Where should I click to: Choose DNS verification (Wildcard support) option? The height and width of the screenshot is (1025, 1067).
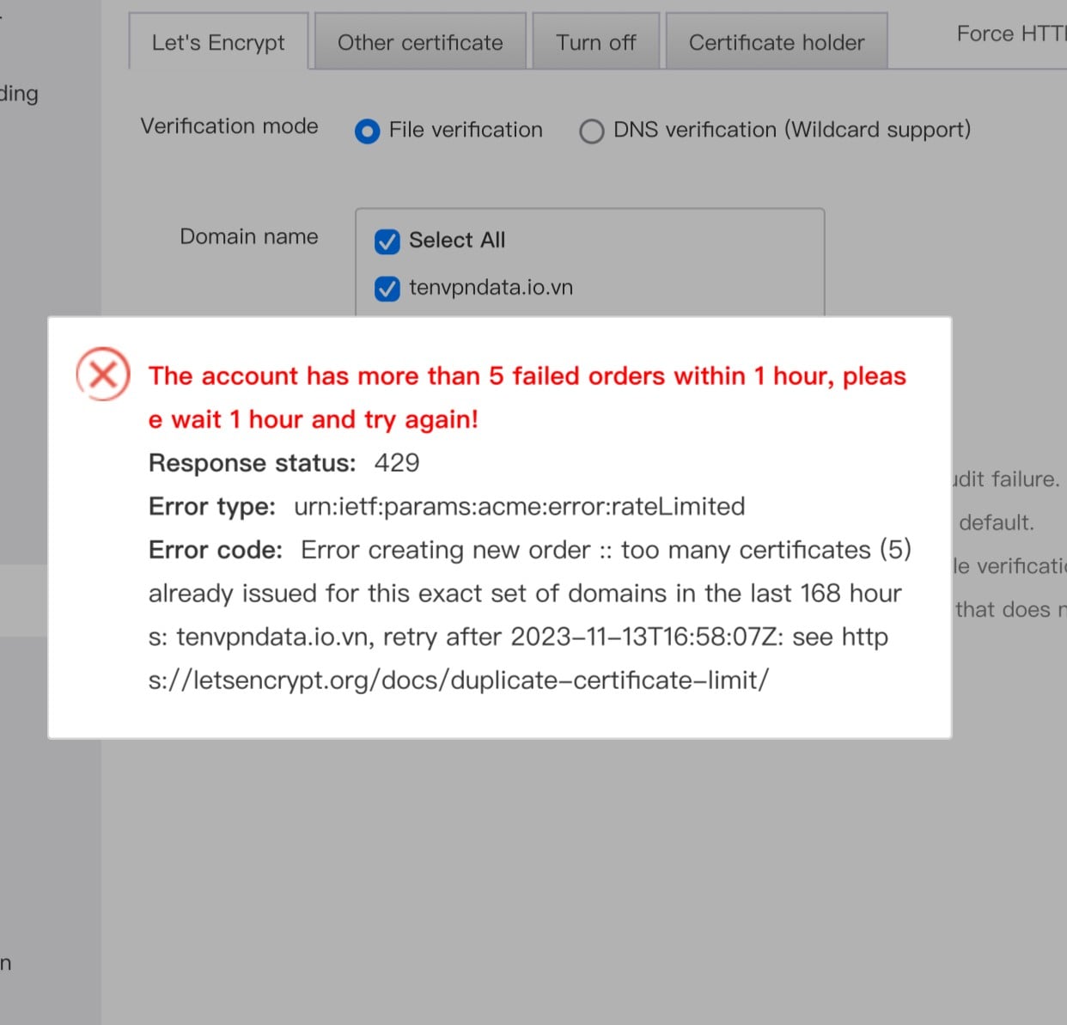[592, 131]
